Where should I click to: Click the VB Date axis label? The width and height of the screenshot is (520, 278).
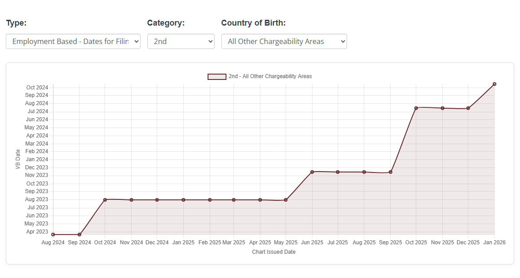18,159
